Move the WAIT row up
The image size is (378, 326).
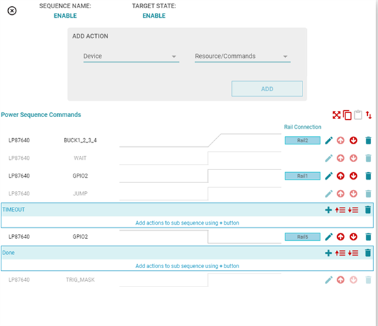coord(341,159)
